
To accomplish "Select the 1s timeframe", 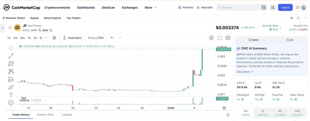I will pos(9,38).
